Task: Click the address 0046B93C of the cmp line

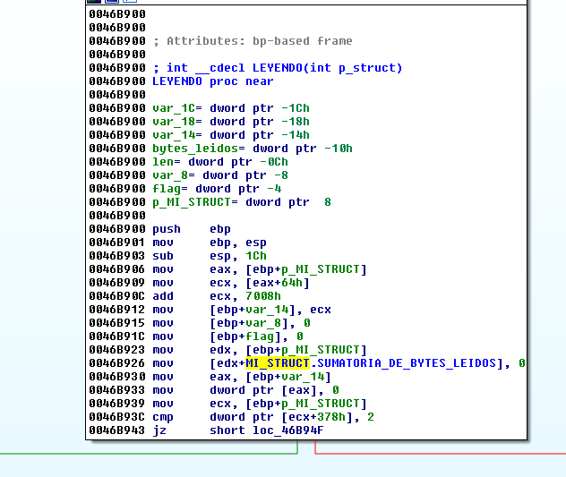Action: 116,417
